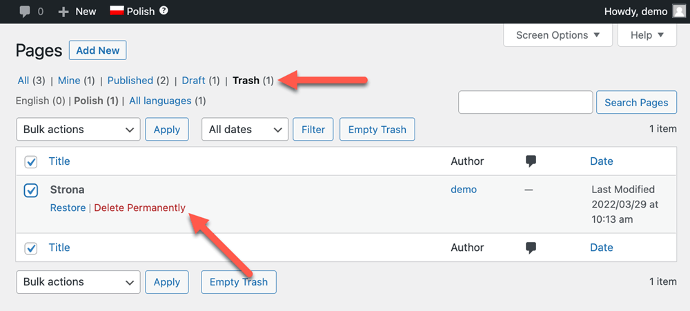The width and height of the screenshot is (690, 311).
Task: Click the comments bubble icon in admin bar
Action: tap(26, 11)
